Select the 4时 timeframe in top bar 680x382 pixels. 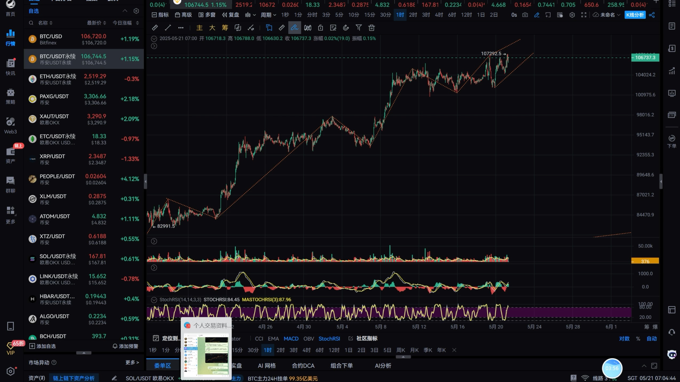coord(439,15)
